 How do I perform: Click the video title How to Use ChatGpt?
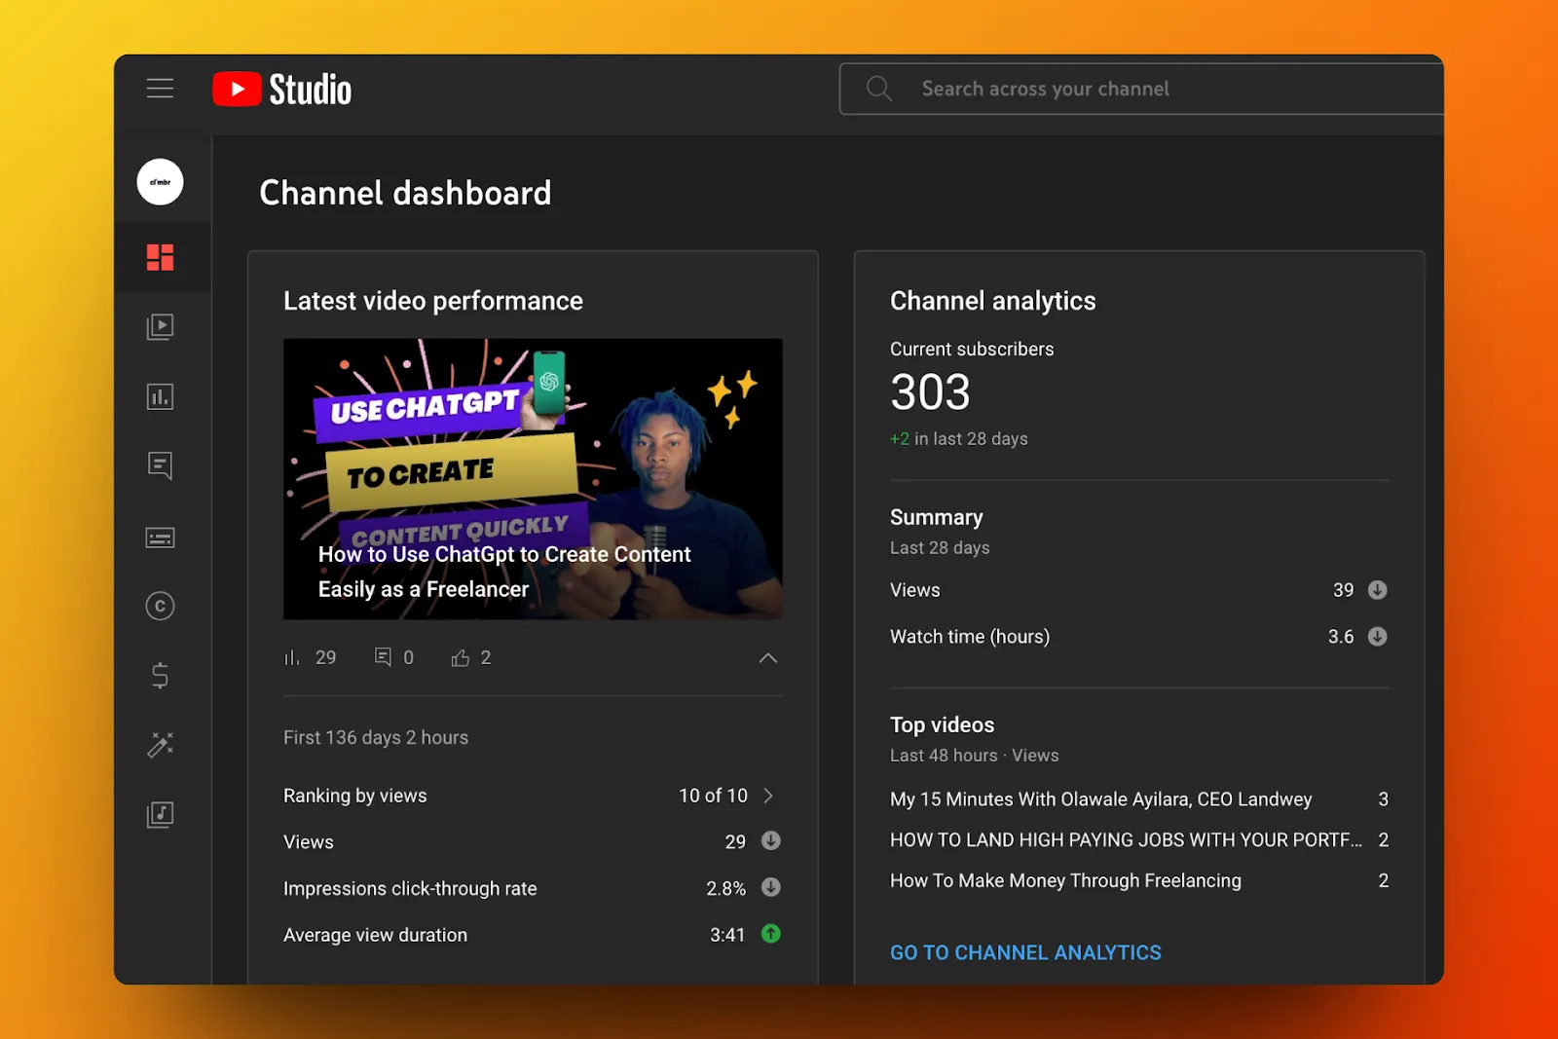[504, 572]
